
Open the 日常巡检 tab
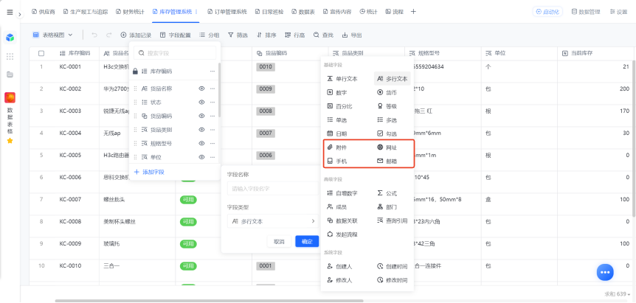[269, 12]
